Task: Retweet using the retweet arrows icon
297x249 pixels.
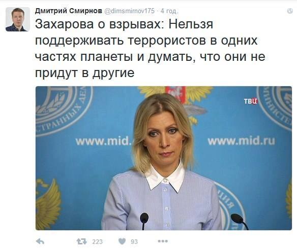Action: pyautogui.click(x=81, y=241)
